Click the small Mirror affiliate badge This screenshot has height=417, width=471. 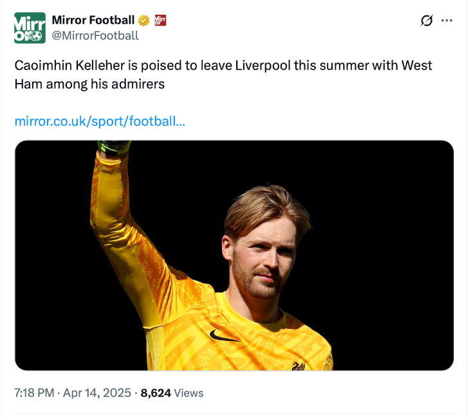point(161,21)
